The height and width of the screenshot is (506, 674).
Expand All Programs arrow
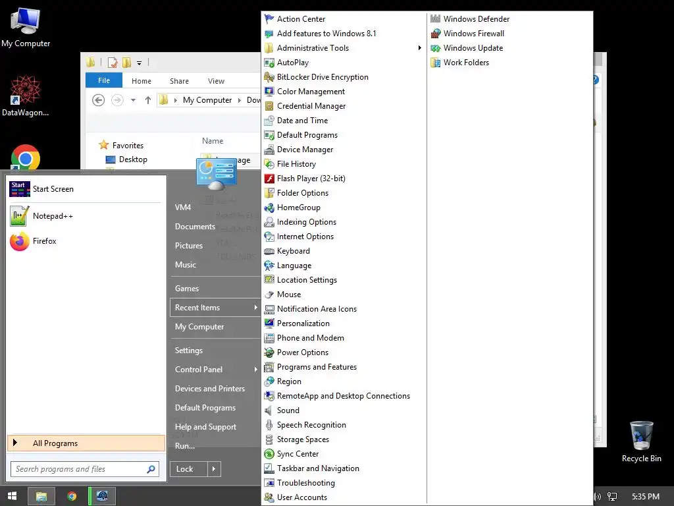click(x=15, y=442)
